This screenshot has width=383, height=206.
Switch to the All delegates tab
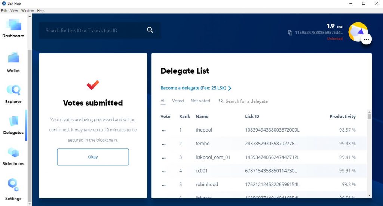click(163, 101)
